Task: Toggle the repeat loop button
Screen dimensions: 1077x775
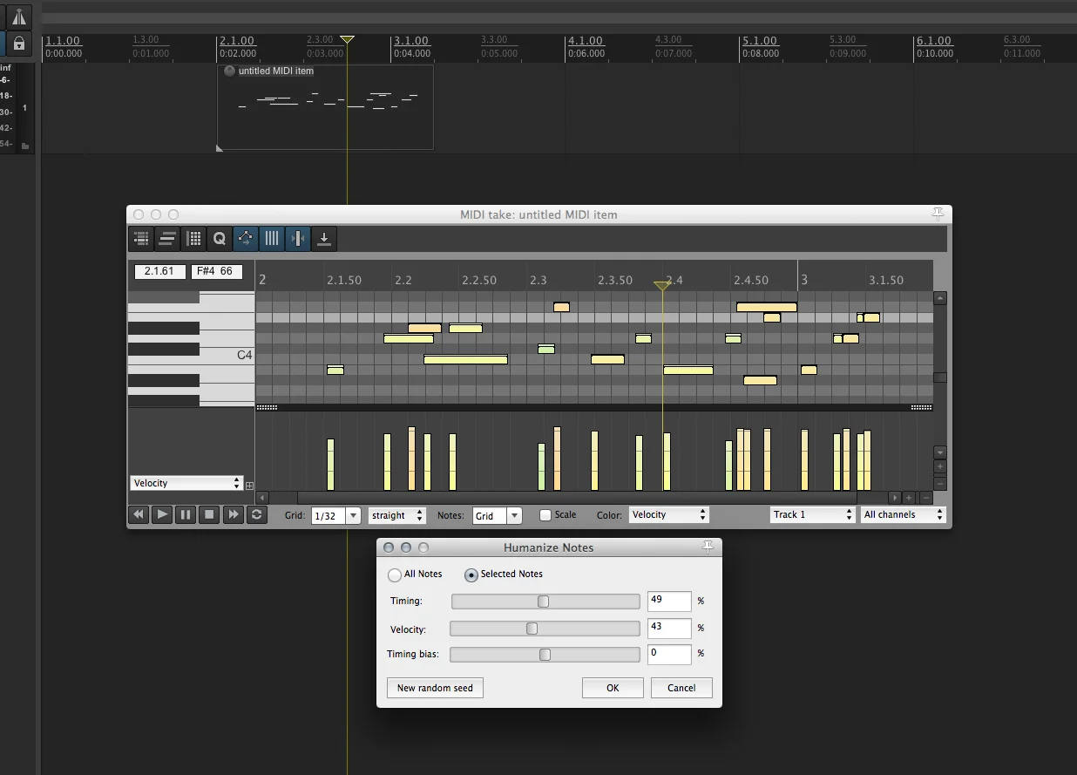Action: tap(256, 515)
